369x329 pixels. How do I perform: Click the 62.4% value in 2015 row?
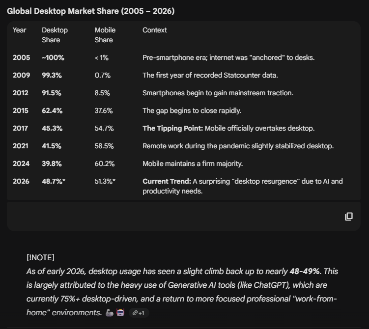pyautogui.click(x=52, y=110)
